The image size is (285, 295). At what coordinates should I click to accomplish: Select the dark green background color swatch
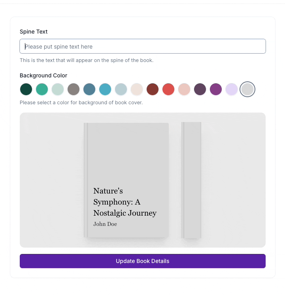click(26, 89)
